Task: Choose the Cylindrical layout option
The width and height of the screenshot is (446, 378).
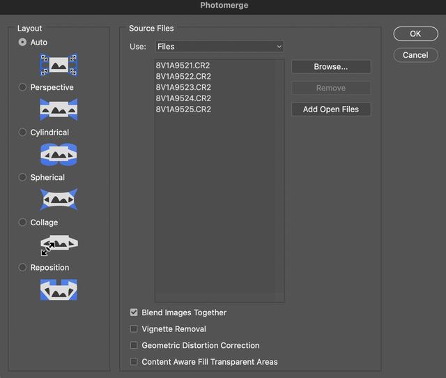Action: coord(22,132)
